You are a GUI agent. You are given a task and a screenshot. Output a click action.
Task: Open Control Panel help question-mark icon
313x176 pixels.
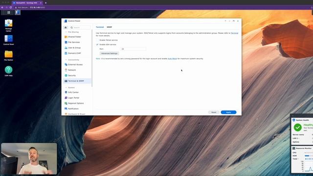pos(225,21)
